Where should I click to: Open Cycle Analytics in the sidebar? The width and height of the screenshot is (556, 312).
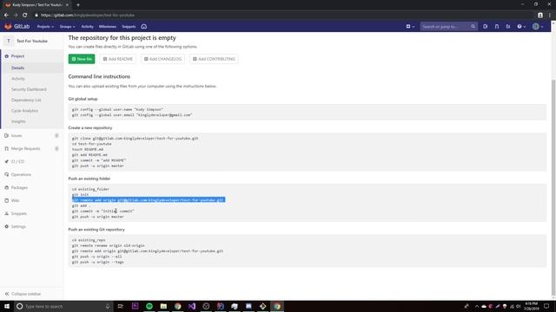pyautogui.click(x=25, y=111)
